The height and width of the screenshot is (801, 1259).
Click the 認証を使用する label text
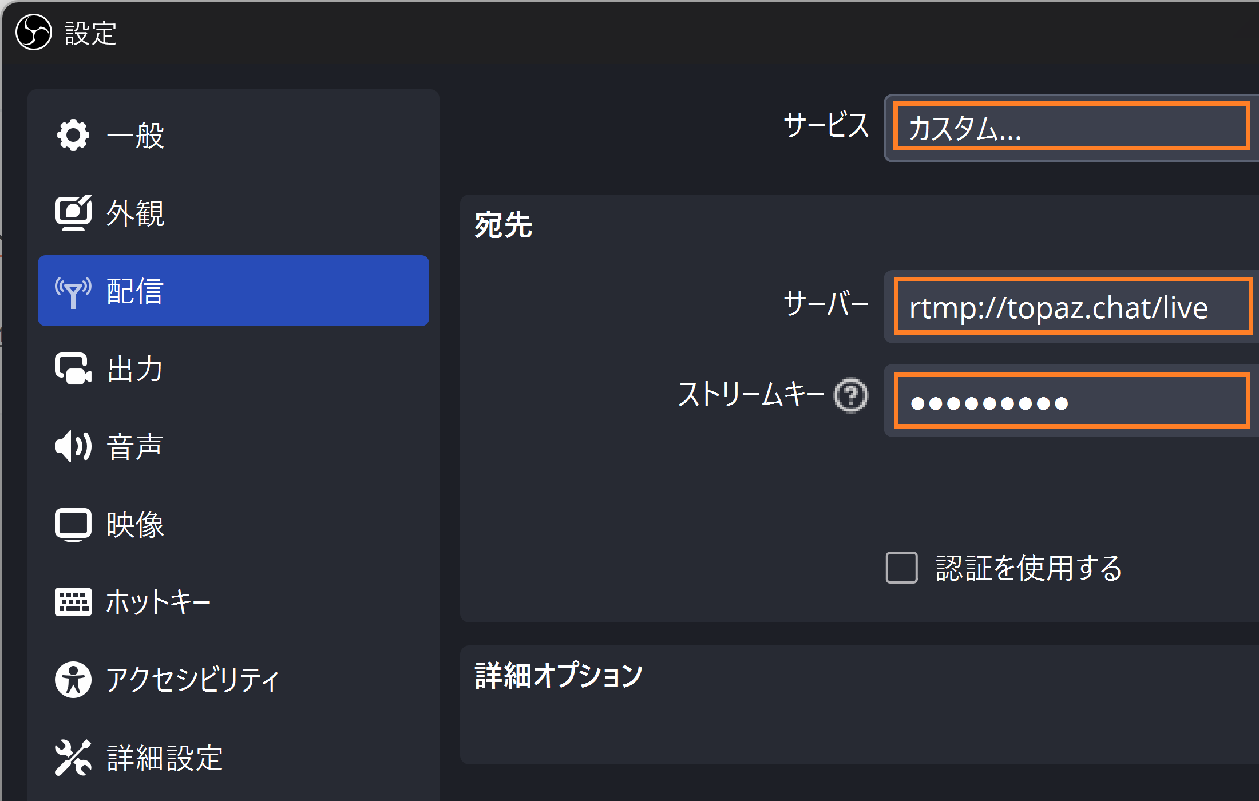pyautogui.click(x=1029, y=568)
